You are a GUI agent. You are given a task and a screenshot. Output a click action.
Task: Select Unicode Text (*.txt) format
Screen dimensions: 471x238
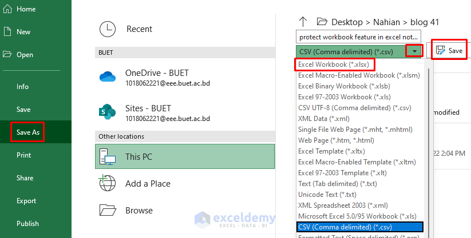(327, 194)
